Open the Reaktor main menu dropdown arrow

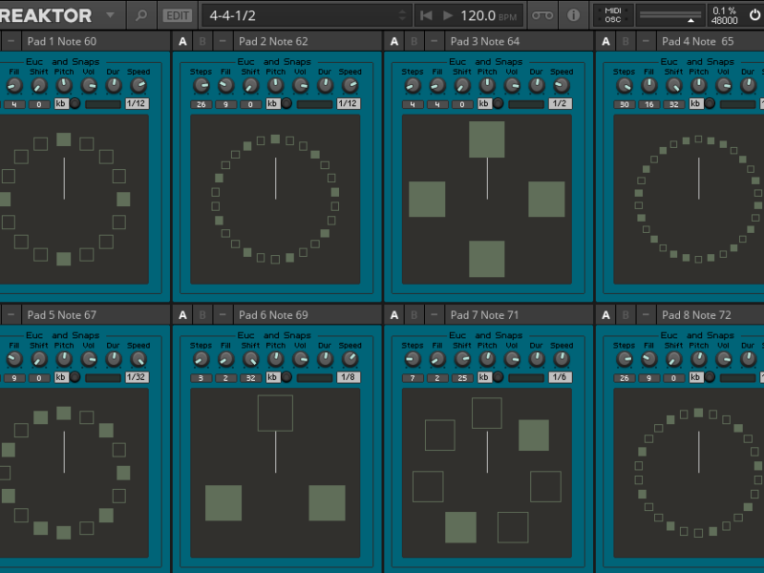pyautogui.click(x=110, y=15)
